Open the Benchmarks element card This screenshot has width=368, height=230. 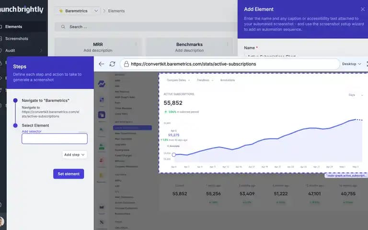(189, 47)
